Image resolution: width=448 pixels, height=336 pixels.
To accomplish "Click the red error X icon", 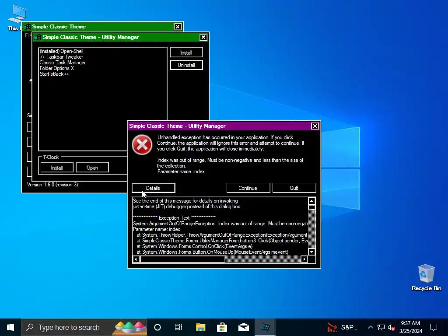I will (x=142, y=145).
